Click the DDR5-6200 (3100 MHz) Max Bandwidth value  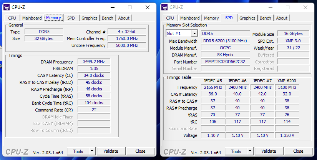click(225, 41)
